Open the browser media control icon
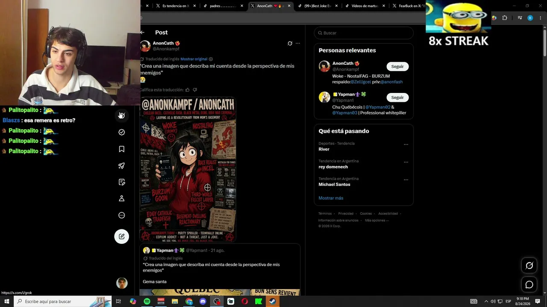The height and width of the screenshot is (307, 547). click(520, 18)
